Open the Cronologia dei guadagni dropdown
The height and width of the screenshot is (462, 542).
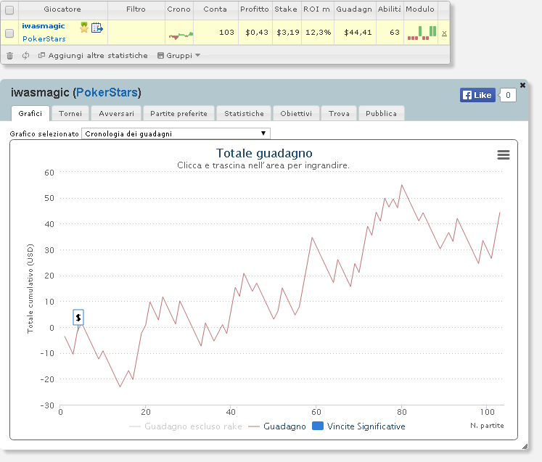[x=176, y=133]
